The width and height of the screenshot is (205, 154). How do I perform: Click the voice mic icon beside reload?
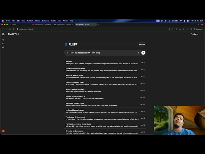13,29
